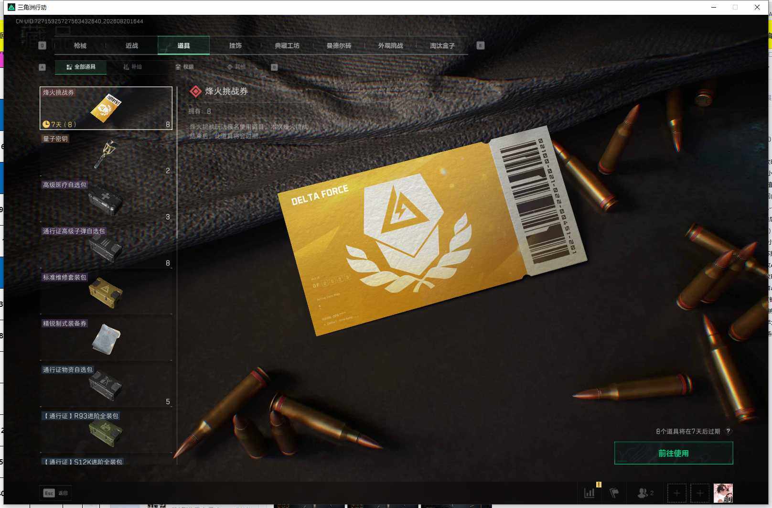Viewport: 772px width, 508px height.
Task: Select the 烽火挑战券 item card
Action: [106, 108]
